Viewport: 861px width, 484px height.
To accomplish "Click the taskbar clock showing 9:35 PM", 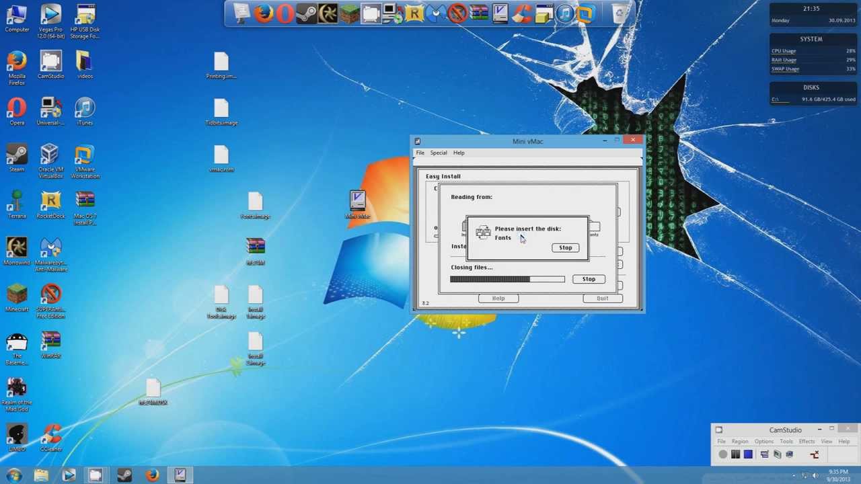I will [838, 475].
